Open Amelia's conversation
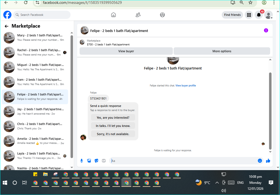 (35, 141)
